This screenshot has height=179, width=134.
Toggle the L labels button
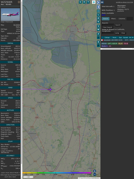pyautogui.click(x=98, y=15)
